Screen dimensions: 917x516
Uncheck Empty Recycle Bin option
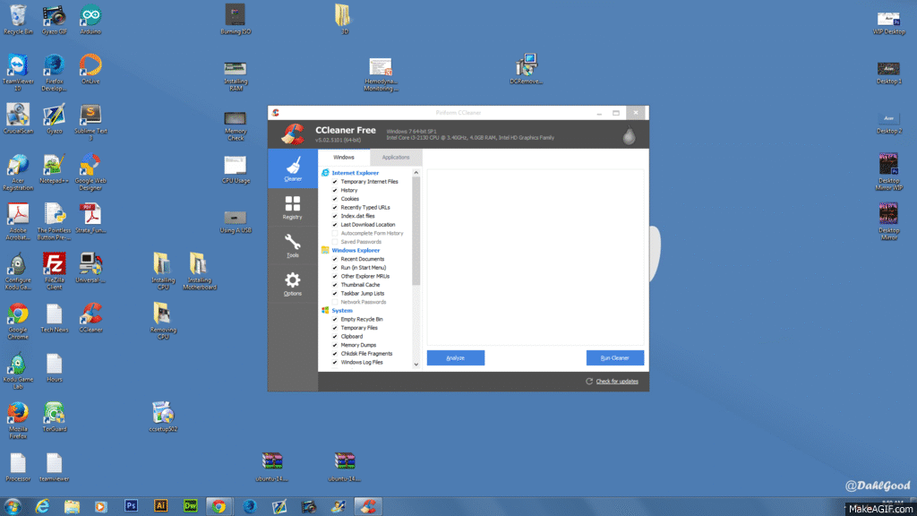335,319
